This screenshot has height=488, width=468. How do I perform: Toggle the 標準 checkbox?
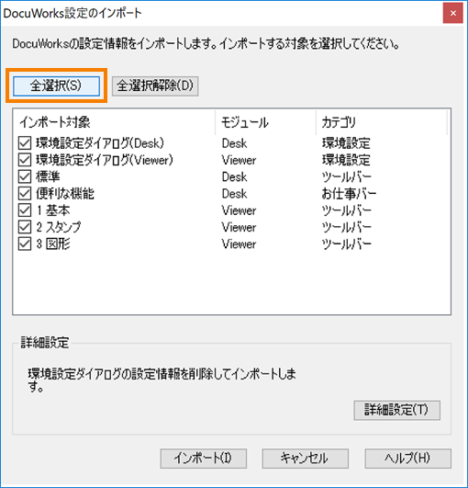[x=25, y=177]
